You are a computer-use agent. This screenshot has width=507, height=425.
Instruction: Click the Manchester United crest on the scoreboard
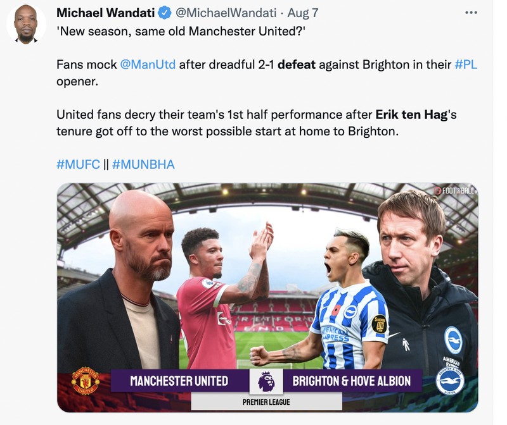pos(87,380)
